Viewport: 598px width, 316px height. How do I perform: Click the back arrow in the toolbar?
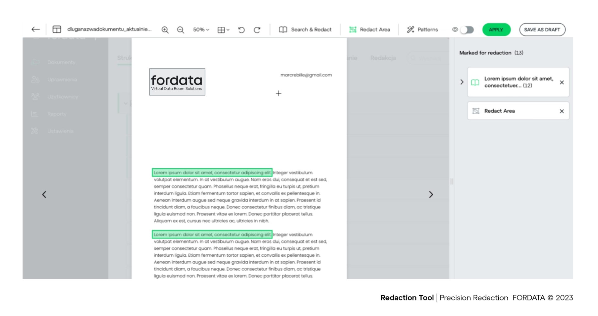coord(36,30)
